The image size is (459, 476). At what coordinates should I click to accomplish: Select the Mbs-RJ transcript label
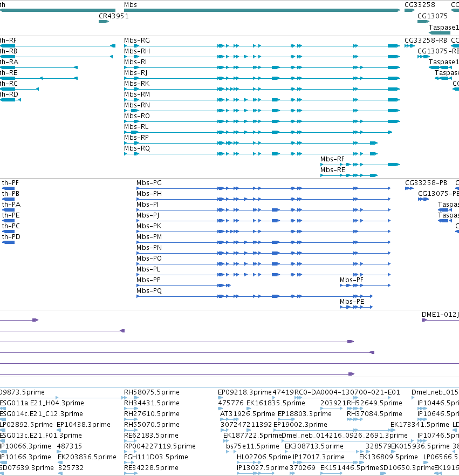click(x=135, y=73)
